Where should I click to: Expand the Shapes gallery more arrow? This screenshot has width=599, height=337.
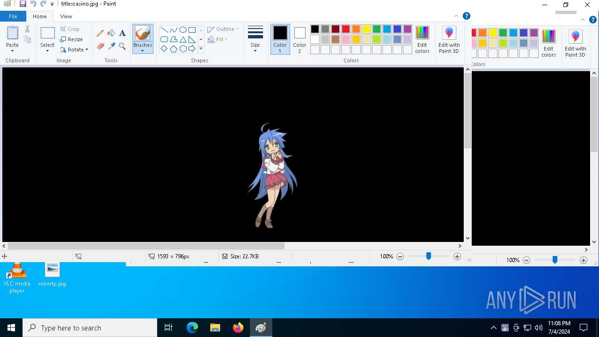point(201,49)
